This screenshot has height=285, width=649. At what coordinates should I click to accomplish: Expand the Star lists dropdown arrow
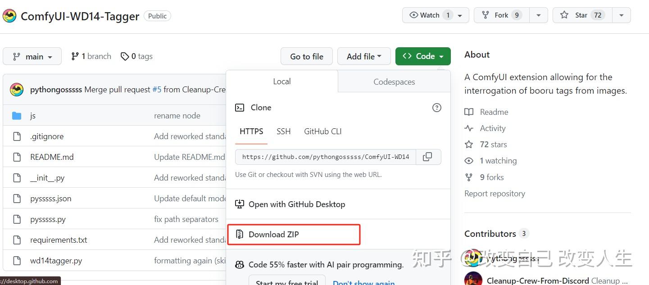[x=621, y=15]
